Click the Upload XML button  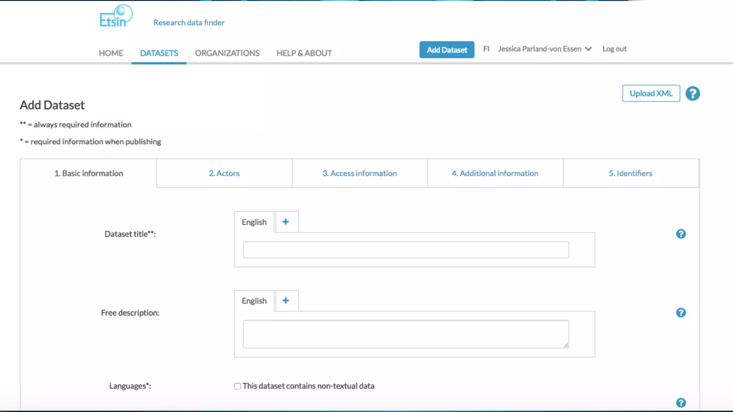(651, 93)
